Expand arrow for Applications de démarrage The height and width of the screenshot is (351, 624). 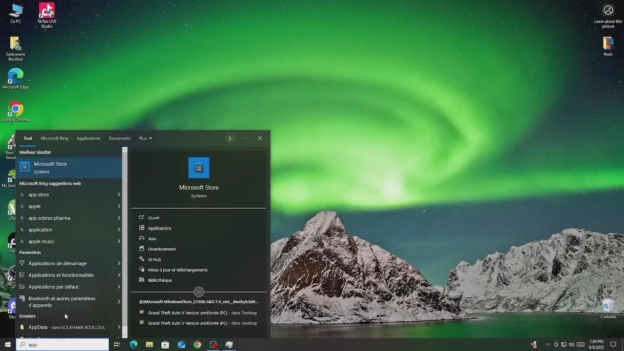[x=119, y=264]
